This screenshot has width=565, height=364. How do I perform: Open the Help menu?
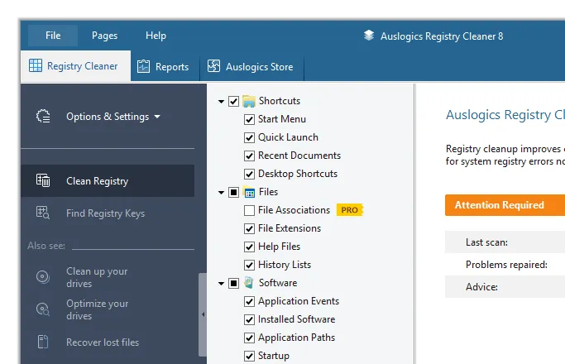[x=156, y=36]
